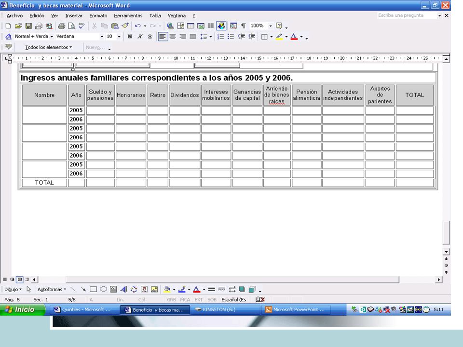
Task: Open the Tables and Borders toolbar
Action: 181,26
